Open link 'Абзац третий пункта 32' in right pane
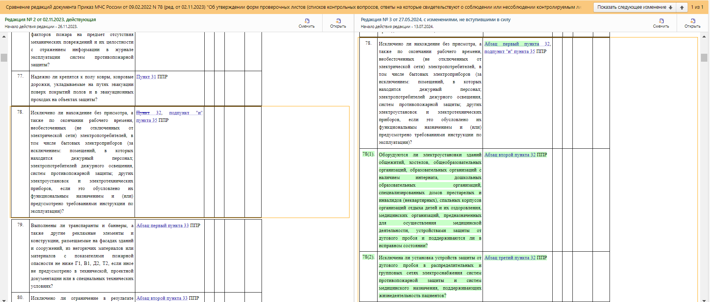Screen dimensions: 710x302 click(510, 258)
